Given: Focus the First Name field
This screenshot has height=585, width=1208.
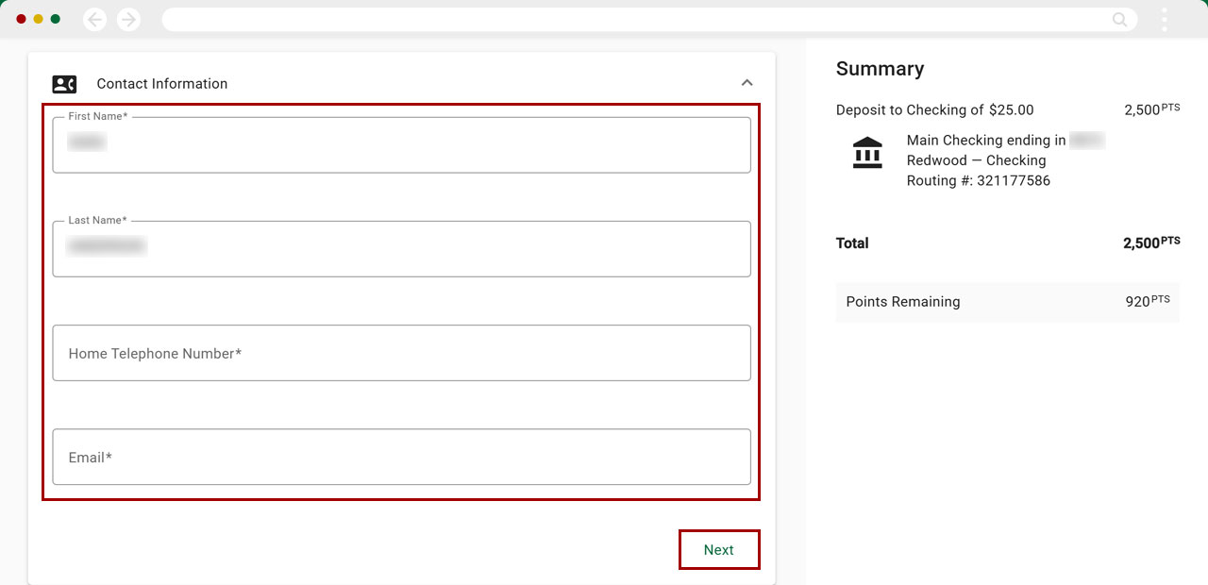Looking at the screenshot, I should 401,145.
